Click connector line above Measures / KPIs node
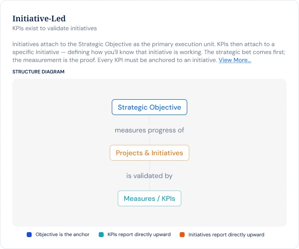299x249 pixels. [x=149, y=186]
